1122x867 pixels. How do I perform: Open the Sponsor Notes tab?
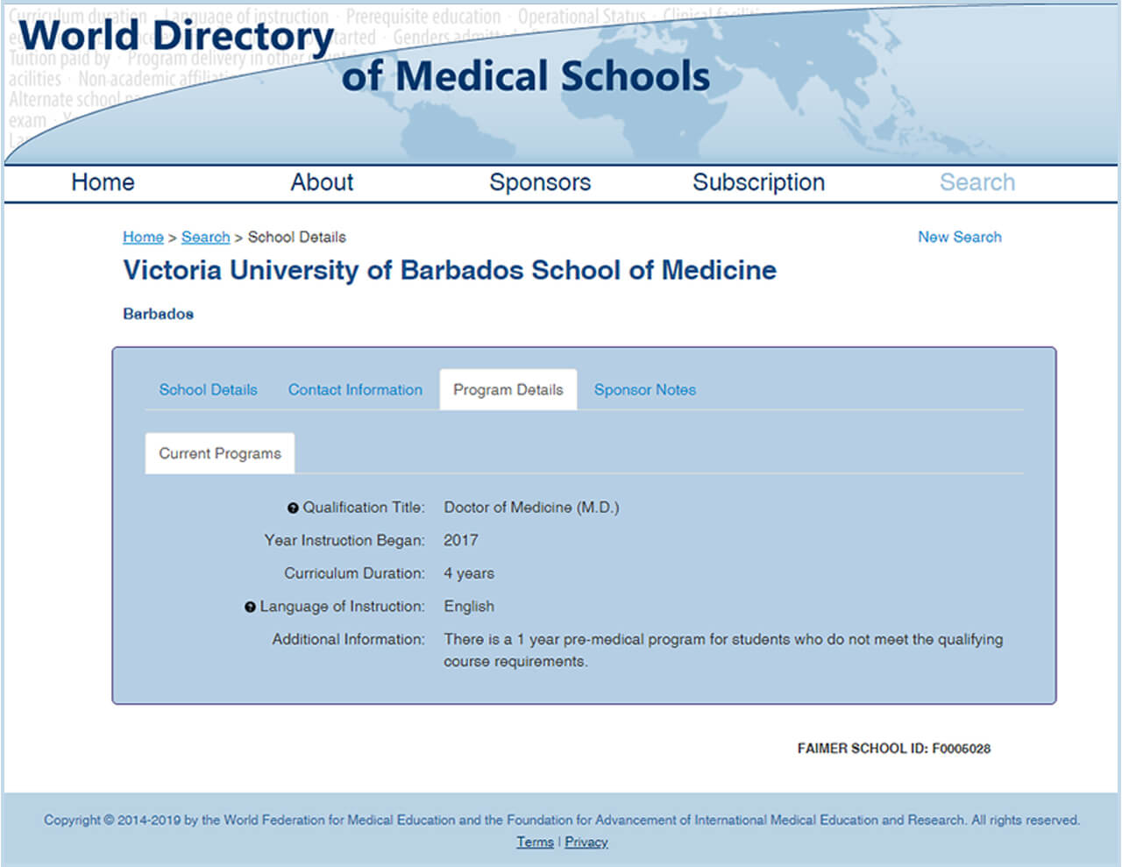coord(645,390)
